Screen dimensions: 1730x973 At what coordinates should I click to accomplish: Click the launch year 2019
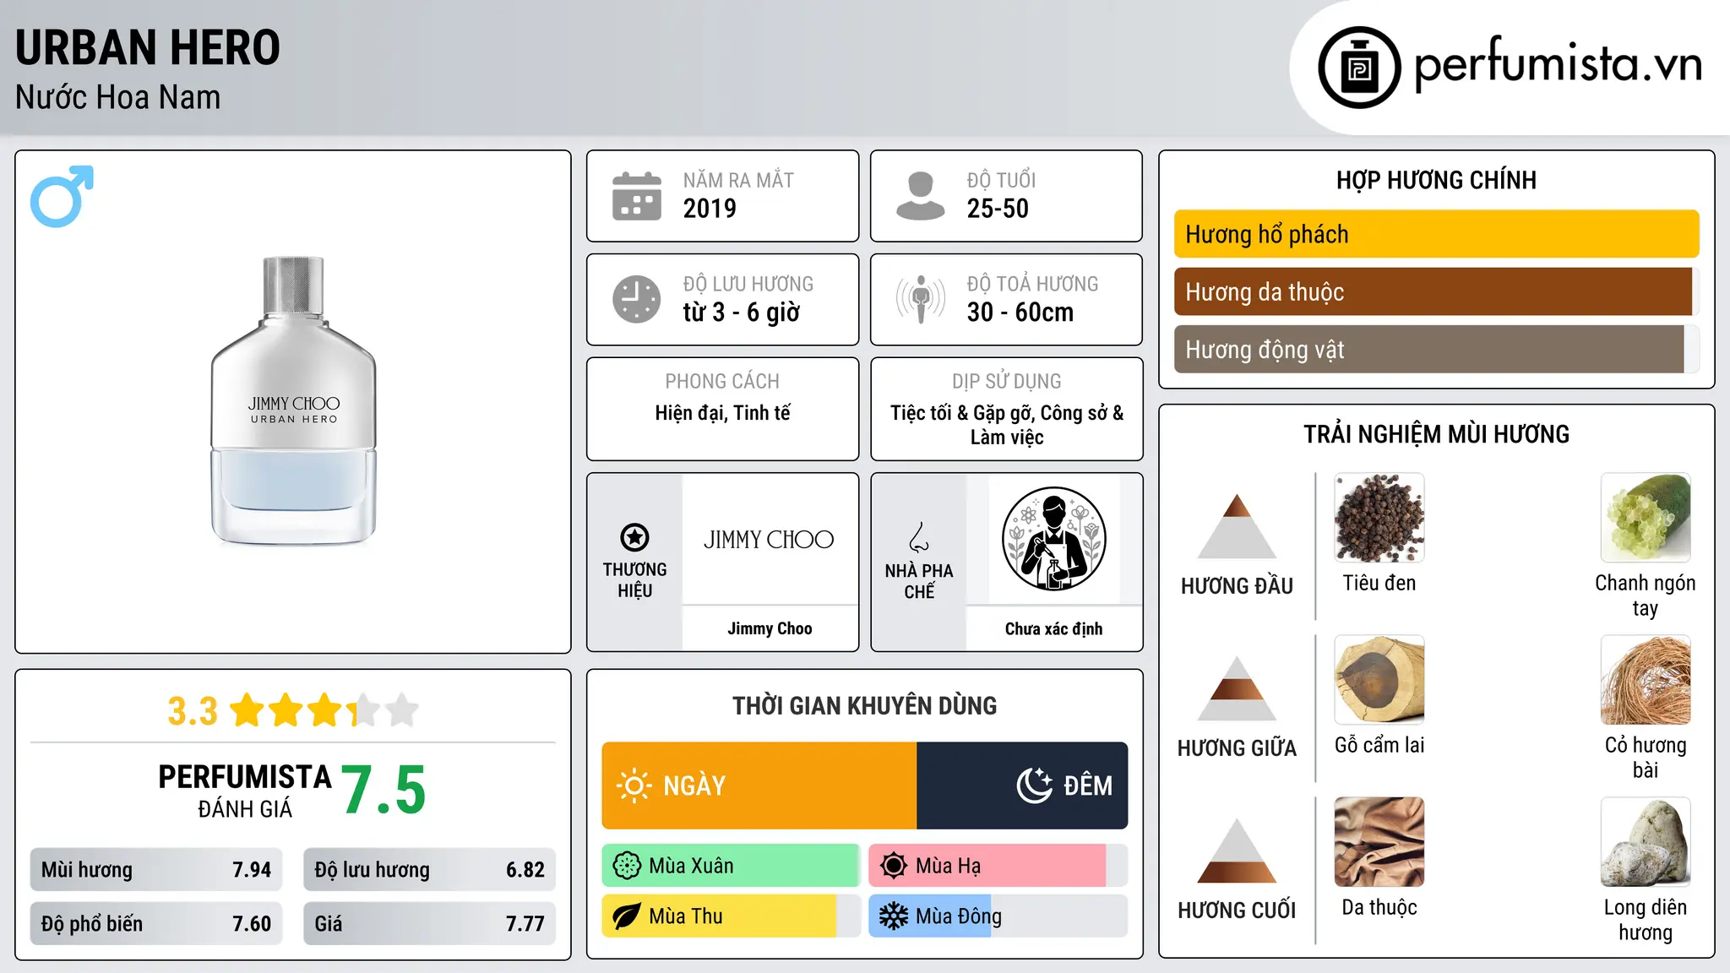point(710,209)
